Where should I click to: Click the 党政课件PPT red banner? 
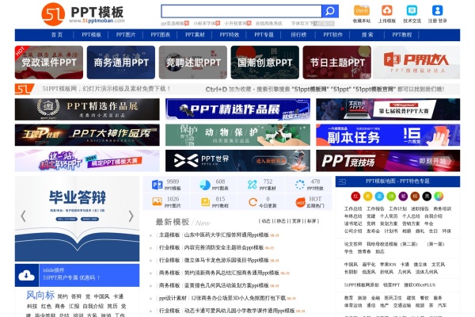(x=49, y=62)
